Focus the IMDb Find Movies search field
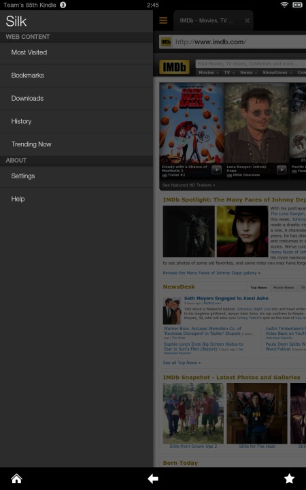The height and width of the screenshot is (490, 306). coord(250,64)
